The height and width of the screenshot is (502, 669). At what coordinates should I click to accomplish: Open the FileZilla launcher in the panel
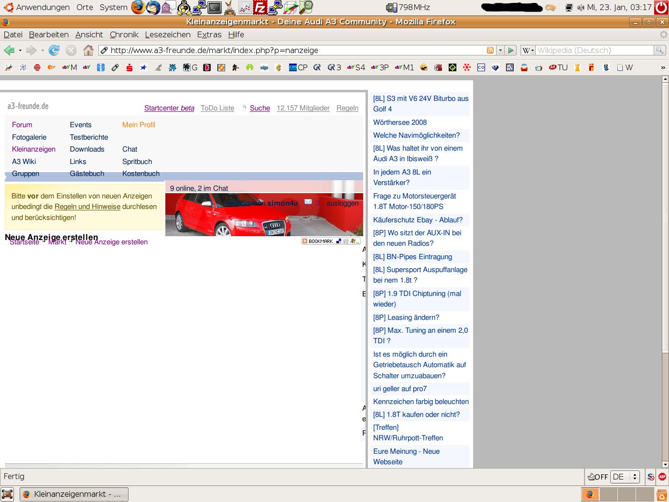coord(260,7)
